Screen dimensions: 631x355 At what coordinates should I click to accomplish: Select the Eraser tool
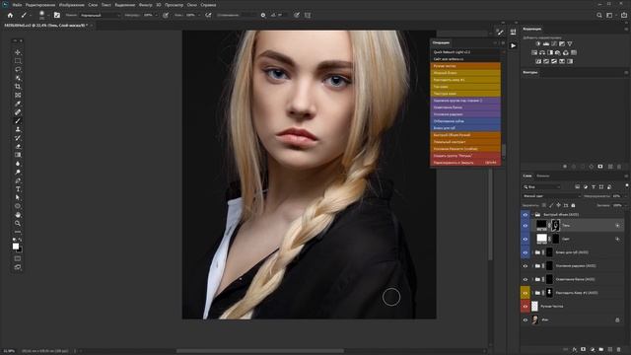coord(18,147)
